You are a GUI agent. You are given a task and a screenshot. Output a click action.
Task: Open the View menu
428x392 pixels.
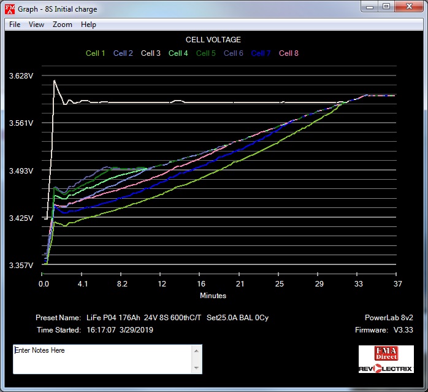(x=36, y=25)
